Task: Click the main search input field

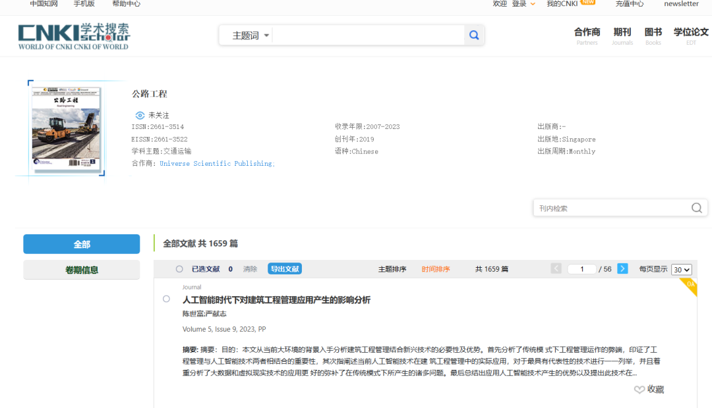Action: coord(369,36)
